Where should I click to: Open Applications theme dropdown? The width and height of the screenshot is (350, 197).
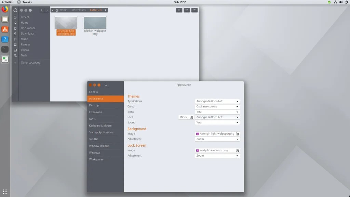[x=217, y=101]
